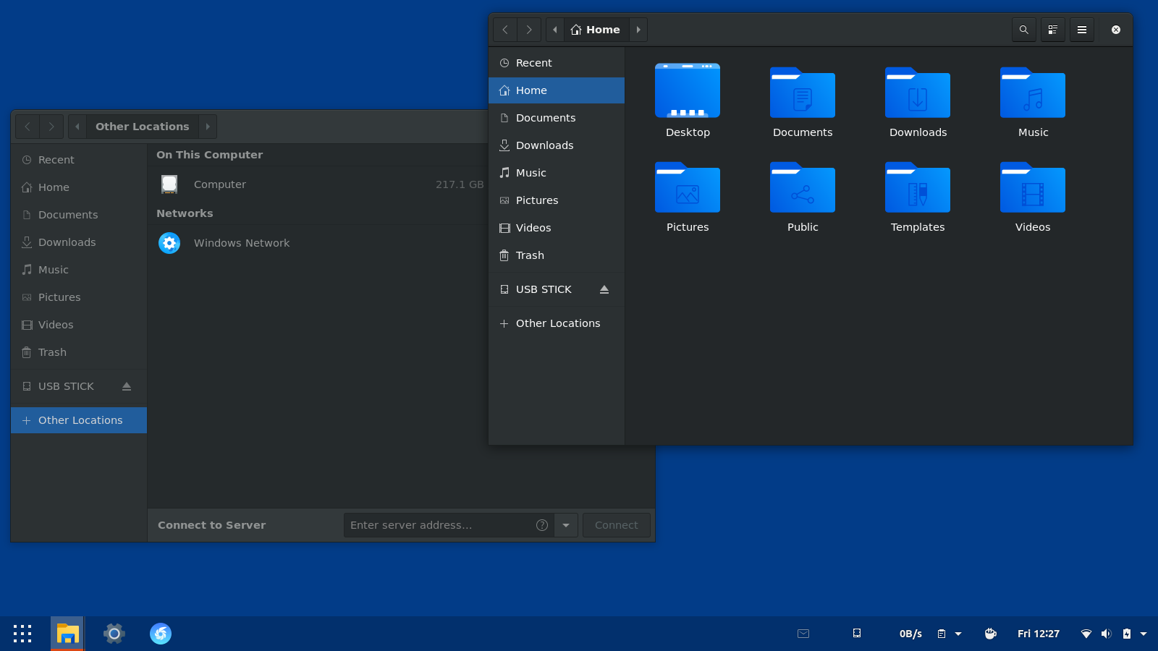
Task: Eject the USB STICK drive
Action: pos(604,289)
